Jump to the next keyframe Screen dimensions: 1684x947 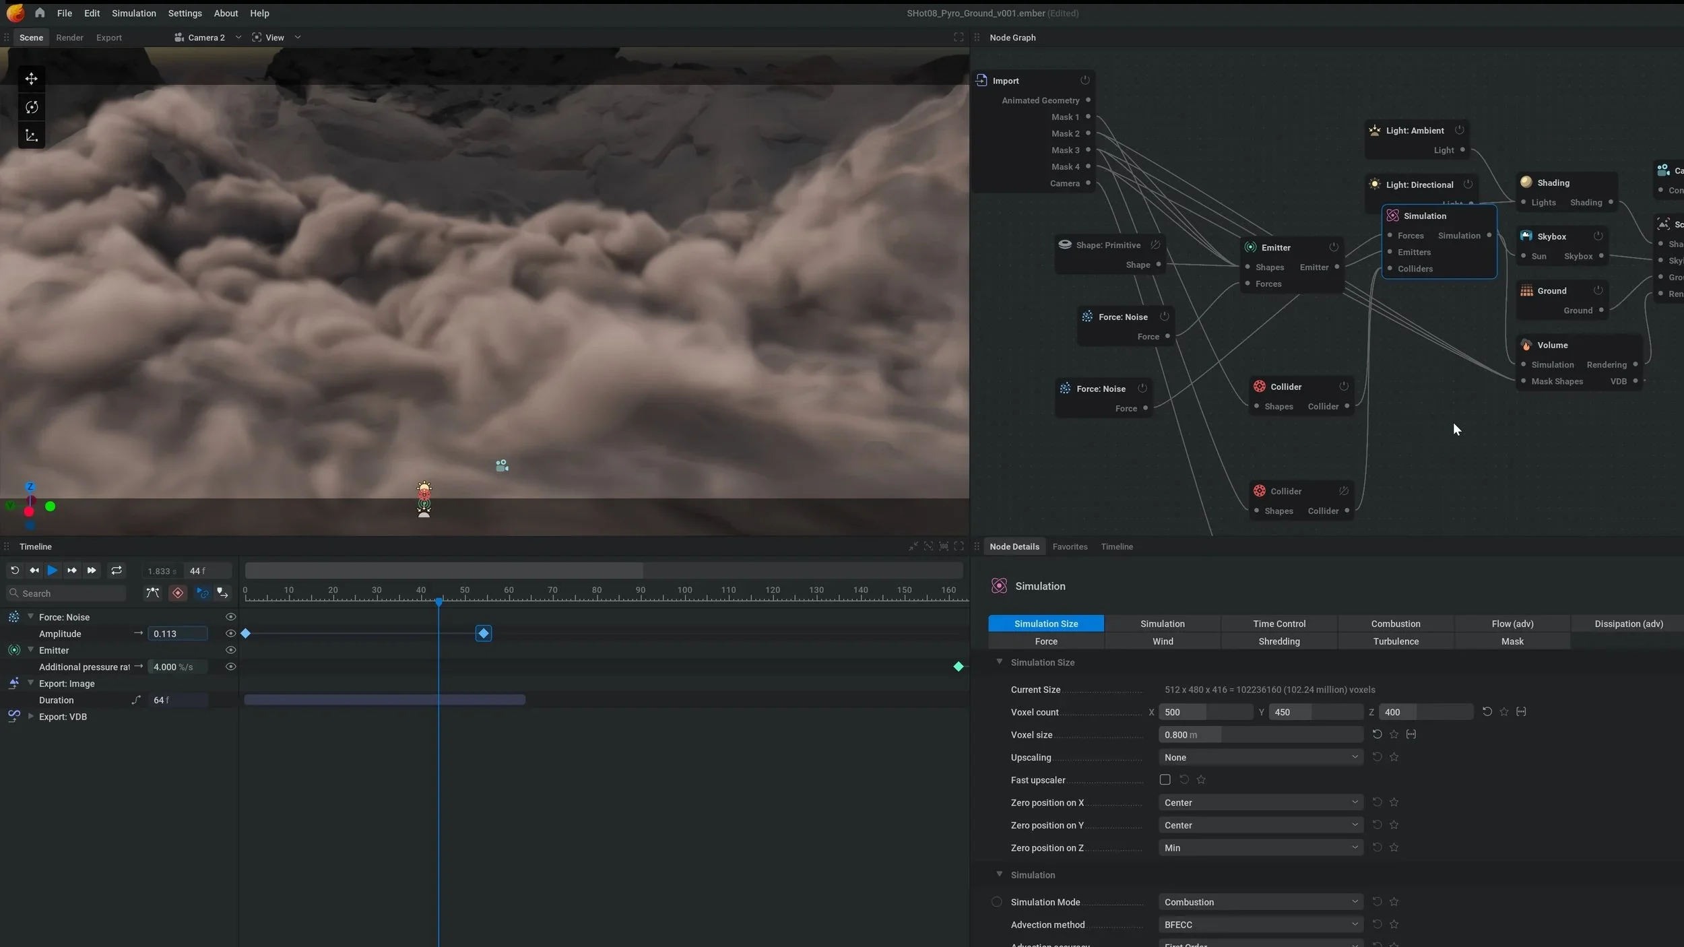tap(71, 570)
